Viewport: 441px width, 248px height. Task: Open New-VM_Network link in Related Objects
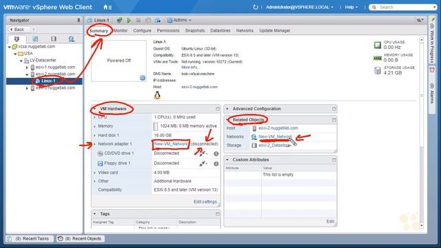pos(275,136)
